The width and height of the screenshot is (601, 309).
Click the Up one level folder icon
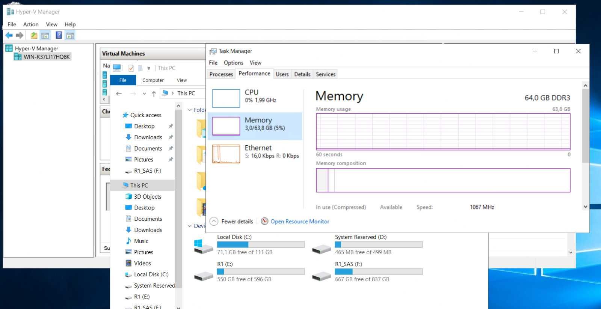pyautogui.click(x=34, y=36)
